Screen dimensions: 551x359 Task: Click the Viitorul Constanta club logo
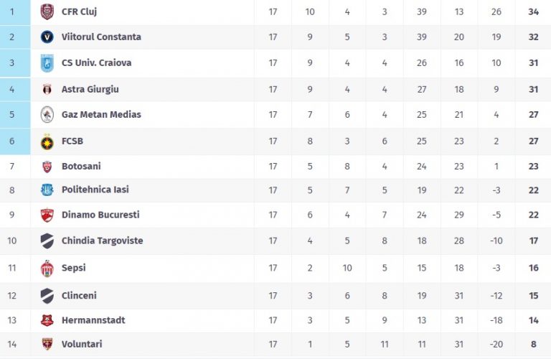(47, 37)
